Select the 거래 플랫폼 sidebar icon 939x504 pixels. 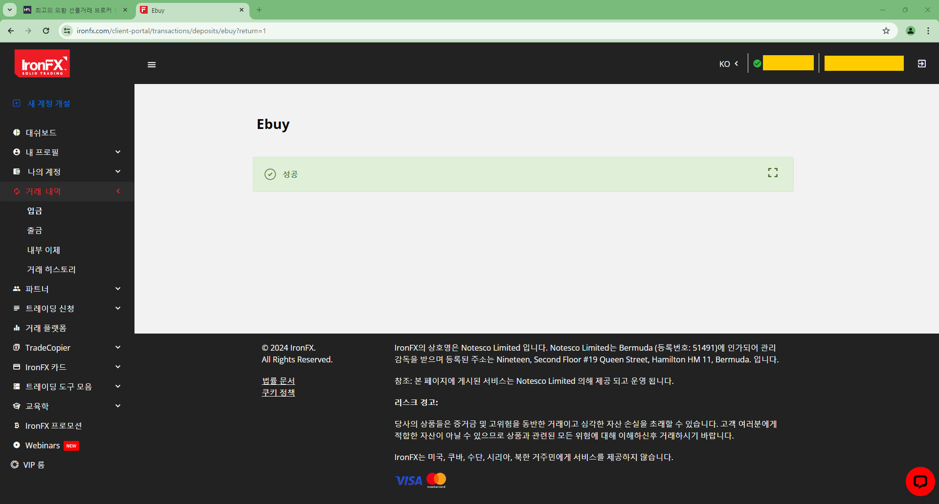(16, 328)
